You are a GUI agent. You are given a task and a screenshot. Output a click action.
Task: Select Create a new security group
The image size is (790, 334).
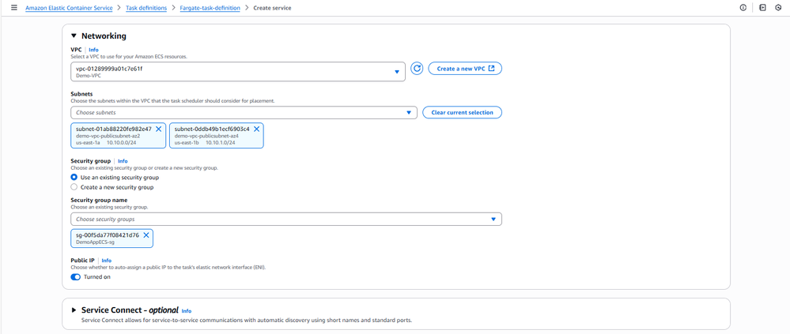[74, 187]
